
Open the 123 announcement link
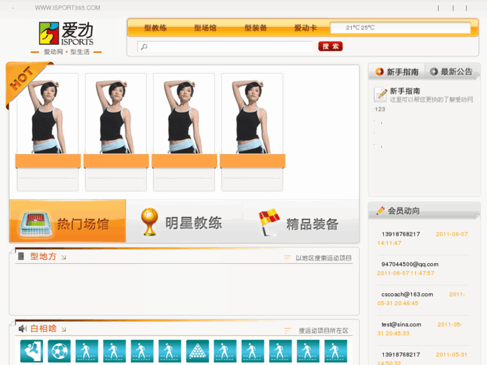[380, 109]
